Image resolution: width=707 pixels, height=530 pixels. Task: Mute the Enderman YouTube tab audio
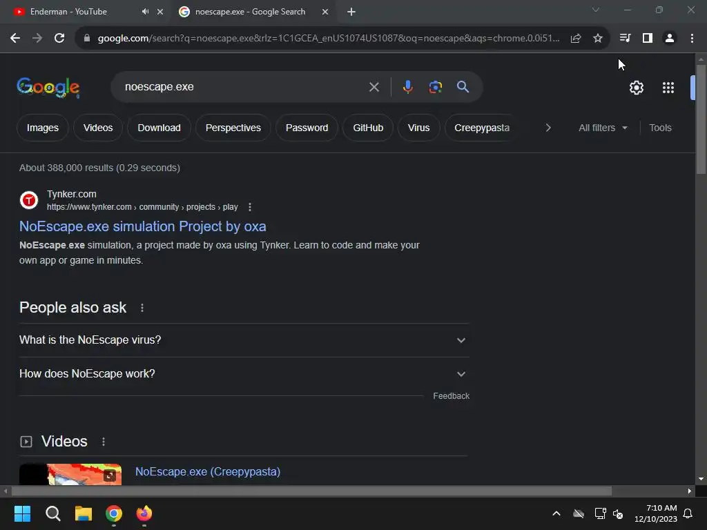[145, 12]
